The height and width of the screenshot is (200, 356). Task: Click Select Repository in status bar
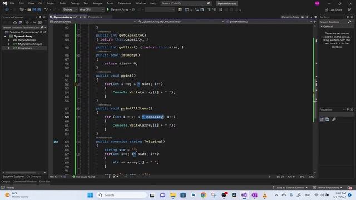click(x=328, y=188)
